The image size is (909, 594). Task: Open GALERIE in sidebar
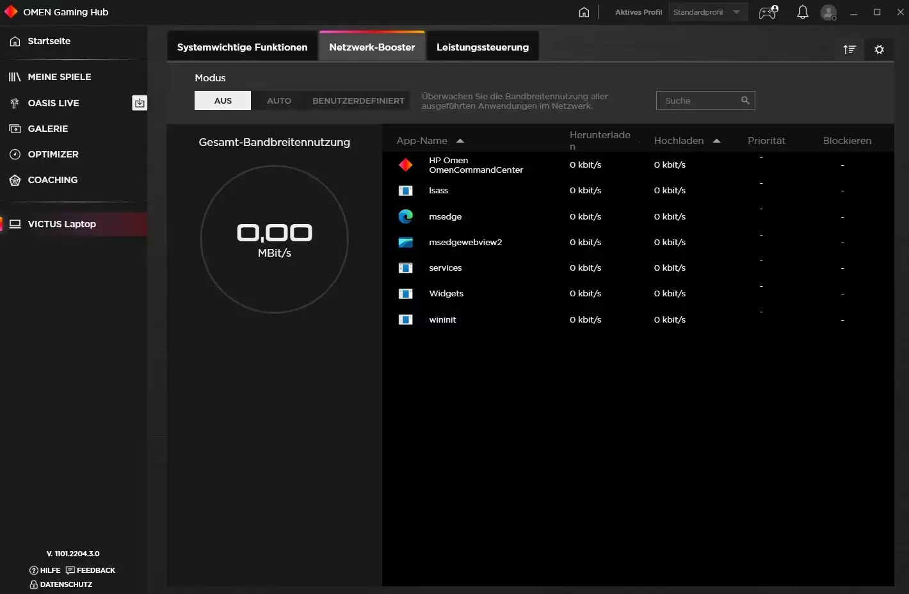click(x=74, y=129)
